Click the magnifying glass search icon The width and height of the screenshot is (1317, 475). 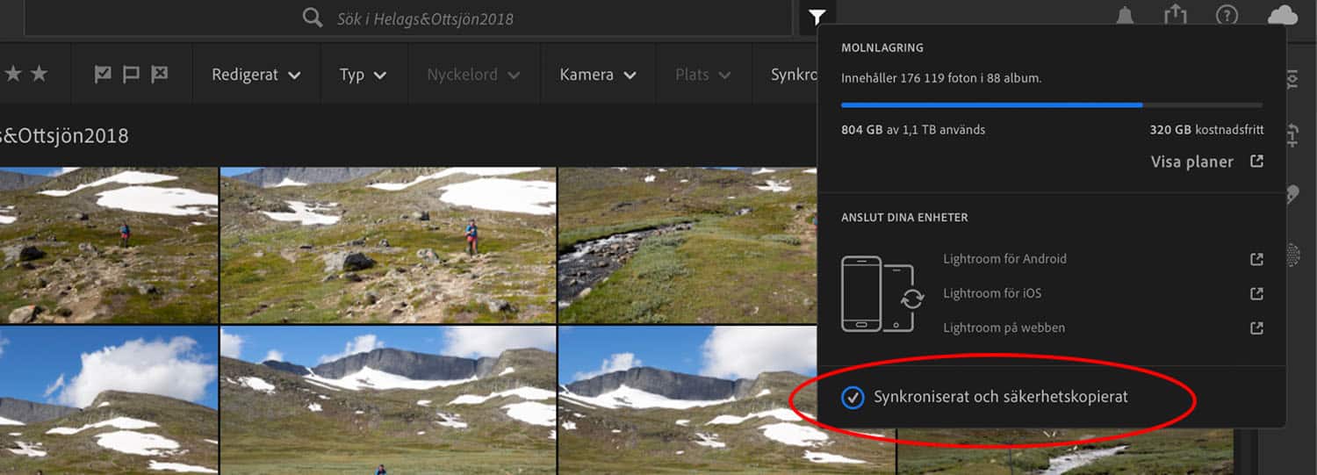[313, 18]
